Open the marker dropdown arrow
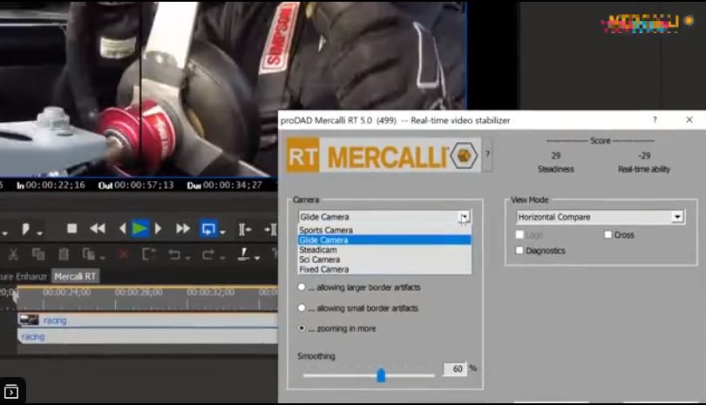The image size is (706, 405). [39, 233]
